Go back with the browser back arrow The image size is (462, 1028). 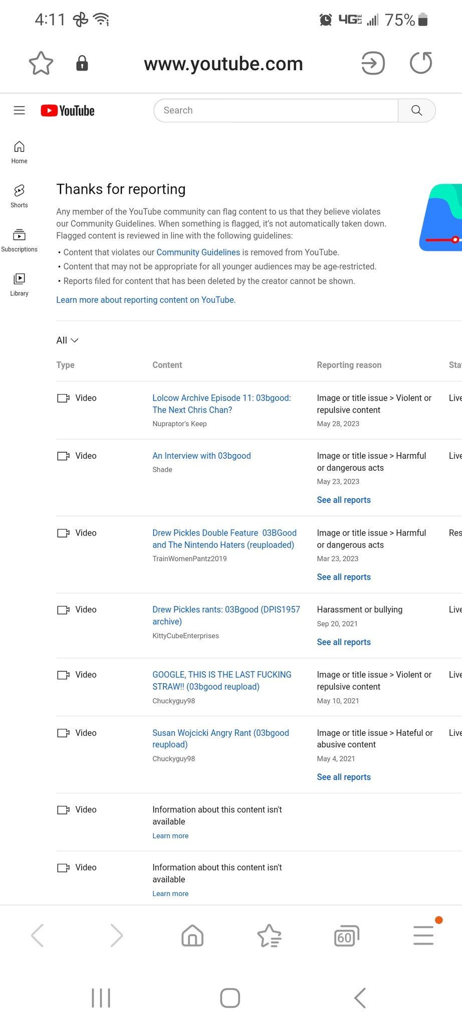click(38, 936)
